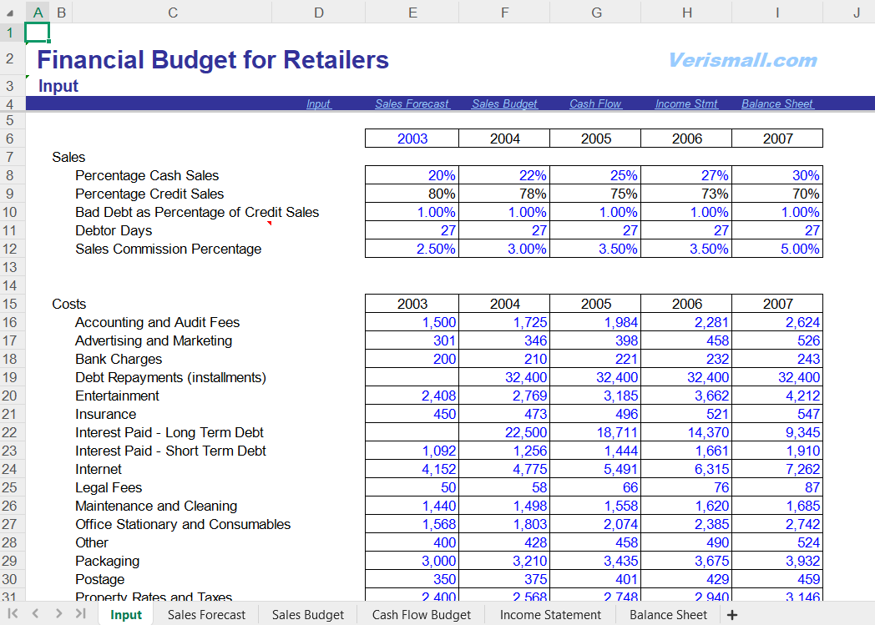Select the Income Statement sheet tab
Viewport: 875px width, 625px height.
click(550, 615)
